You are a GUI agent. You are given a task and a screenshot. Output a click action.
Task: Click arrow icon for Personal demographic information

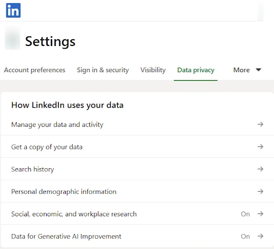click(x=261, y=191)
